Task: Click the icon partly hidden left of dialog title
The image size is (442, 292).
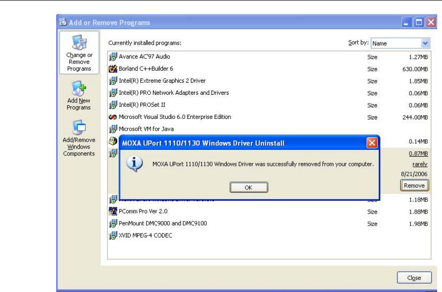Action: click(x=113, y=141)
